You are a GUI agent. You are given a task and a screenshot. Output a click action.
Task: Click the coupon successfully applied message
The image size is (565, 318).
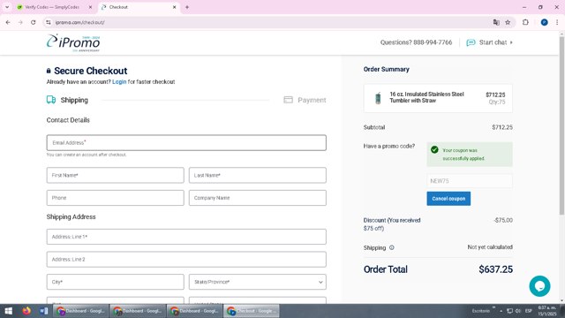click(470, 155)
